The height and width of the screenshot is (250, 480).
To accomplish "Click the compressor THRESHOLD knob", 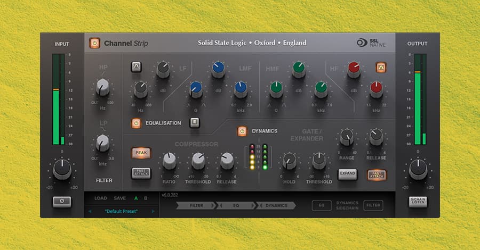I will coord(198,159).
